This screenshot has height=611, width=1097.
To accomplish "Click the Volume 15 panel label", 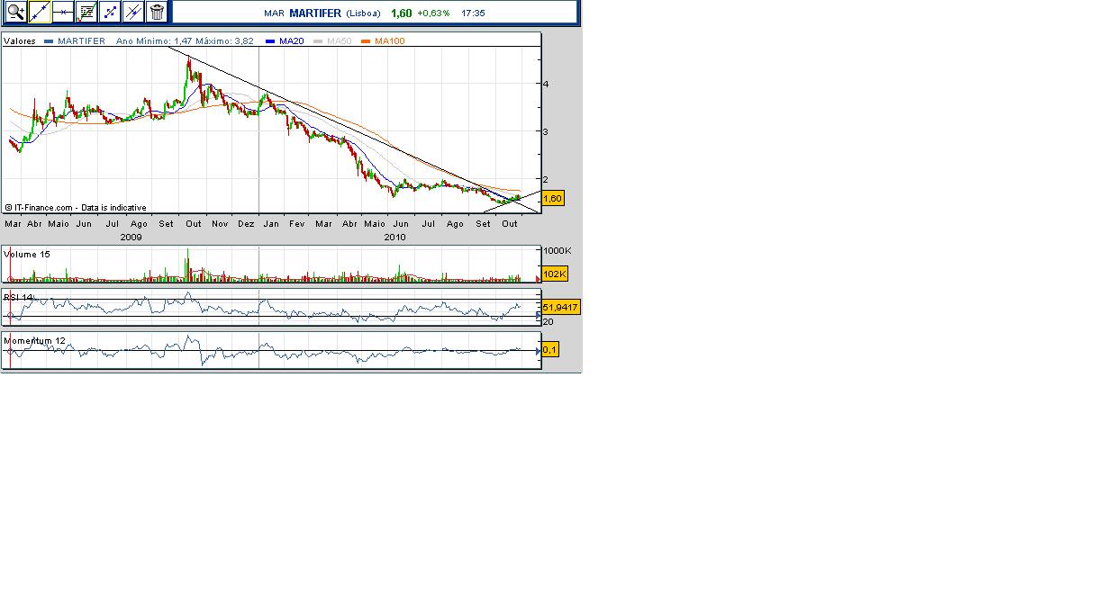I will [x=27, y=255].
